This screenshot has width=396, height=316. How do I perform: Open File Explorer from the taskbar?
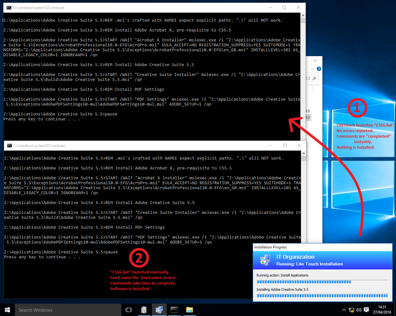pos(189,310)
